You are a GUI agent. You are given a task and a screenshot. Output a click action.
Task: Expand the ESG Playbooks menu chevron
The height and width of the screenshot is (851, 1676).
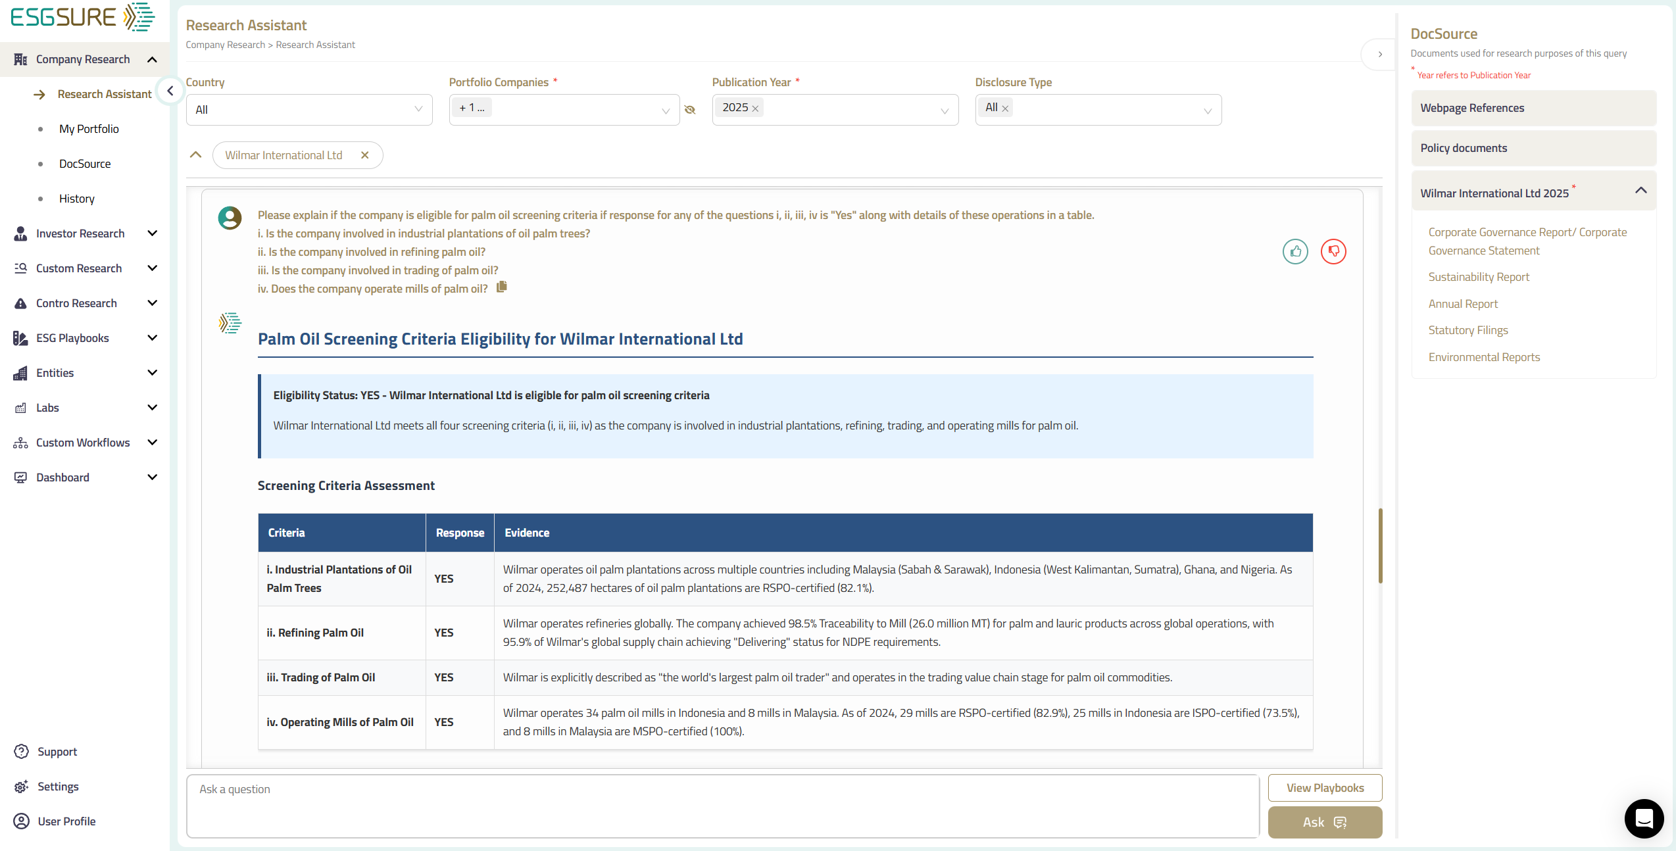point(153,338)
